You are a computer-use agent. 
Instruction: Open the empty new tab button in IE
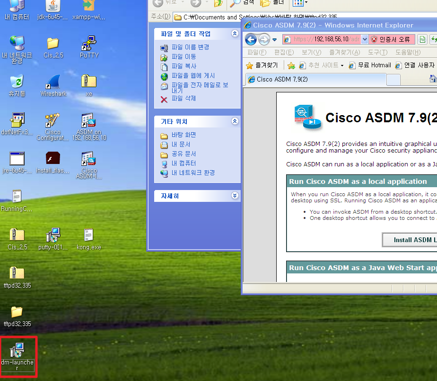click(393, 80)
